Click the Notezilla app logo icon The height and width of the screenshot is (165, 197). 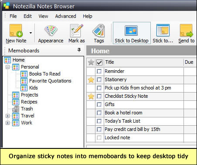point(7,6)
